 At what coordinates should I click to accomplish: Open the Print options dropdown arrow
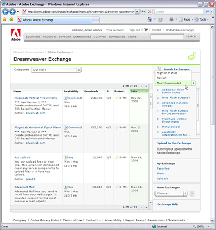pyautogui.click(x=176, y=19)
